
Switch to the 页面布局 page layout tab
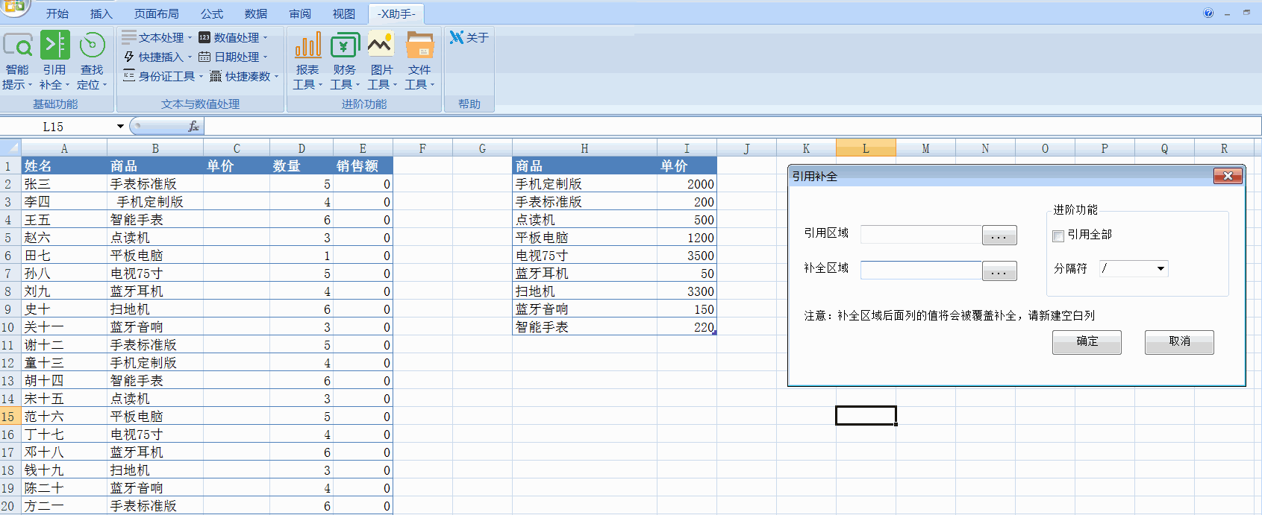[156, 14]
